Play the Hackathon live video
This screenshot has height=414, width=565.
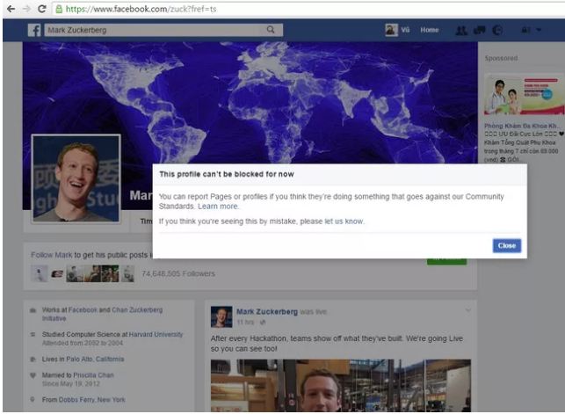click(x=341, y=386)
